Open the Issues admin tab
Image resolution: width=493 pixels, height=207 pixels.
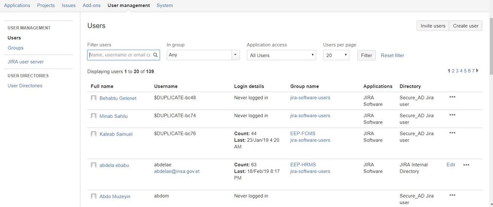[69, 5]
